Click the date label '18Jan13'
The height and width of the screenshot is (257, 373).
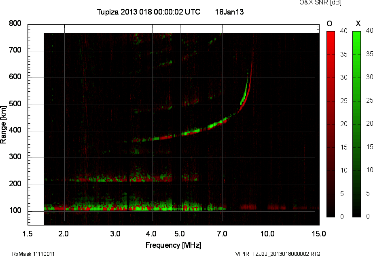coord(229,12)
